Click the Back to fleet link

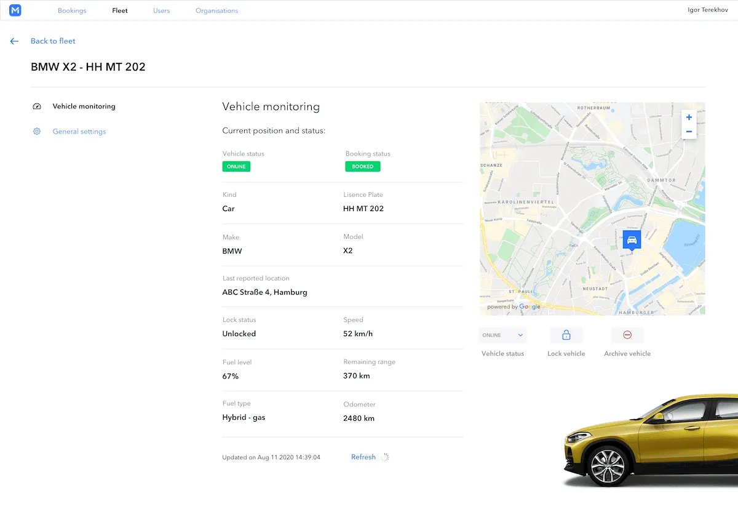pyautogui.click(x=53, y=41)
